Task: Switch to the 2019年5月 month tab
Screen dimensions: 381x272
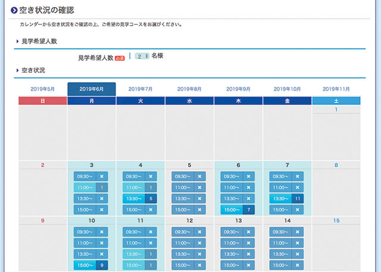Action: (x=43, y=89)
